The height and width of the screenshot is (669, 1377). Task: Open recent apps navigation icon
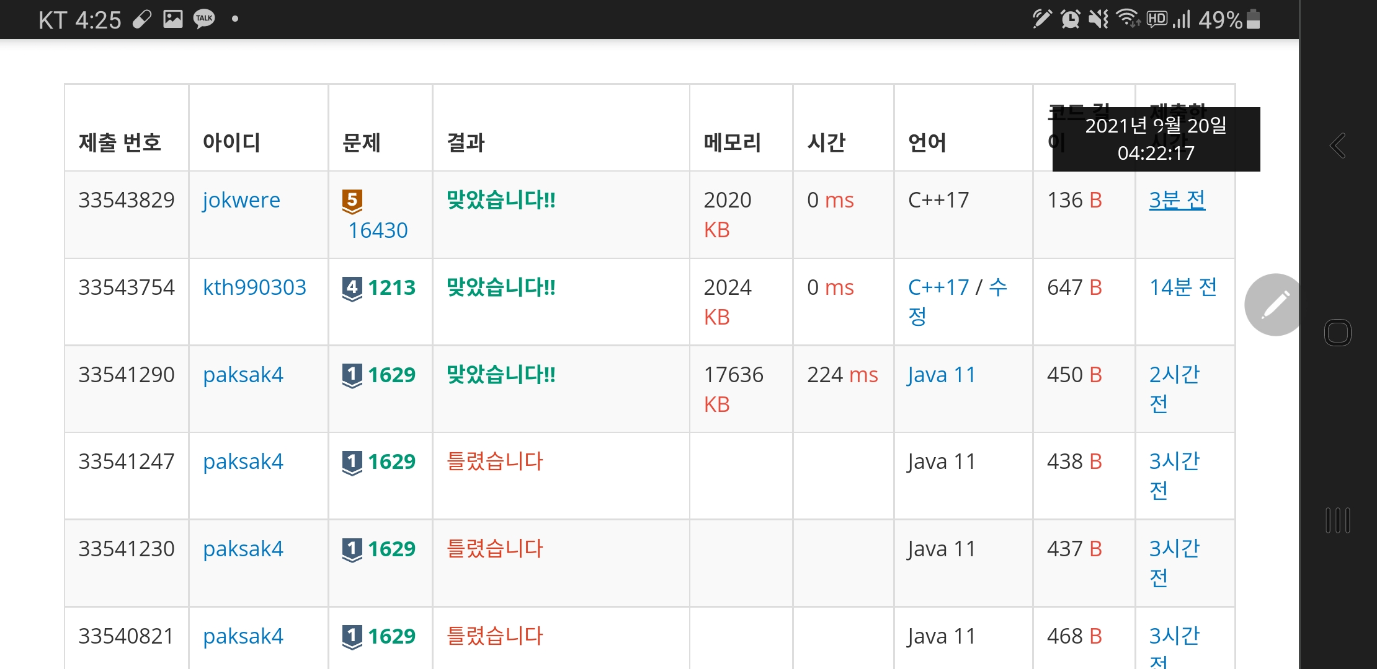1337,520
